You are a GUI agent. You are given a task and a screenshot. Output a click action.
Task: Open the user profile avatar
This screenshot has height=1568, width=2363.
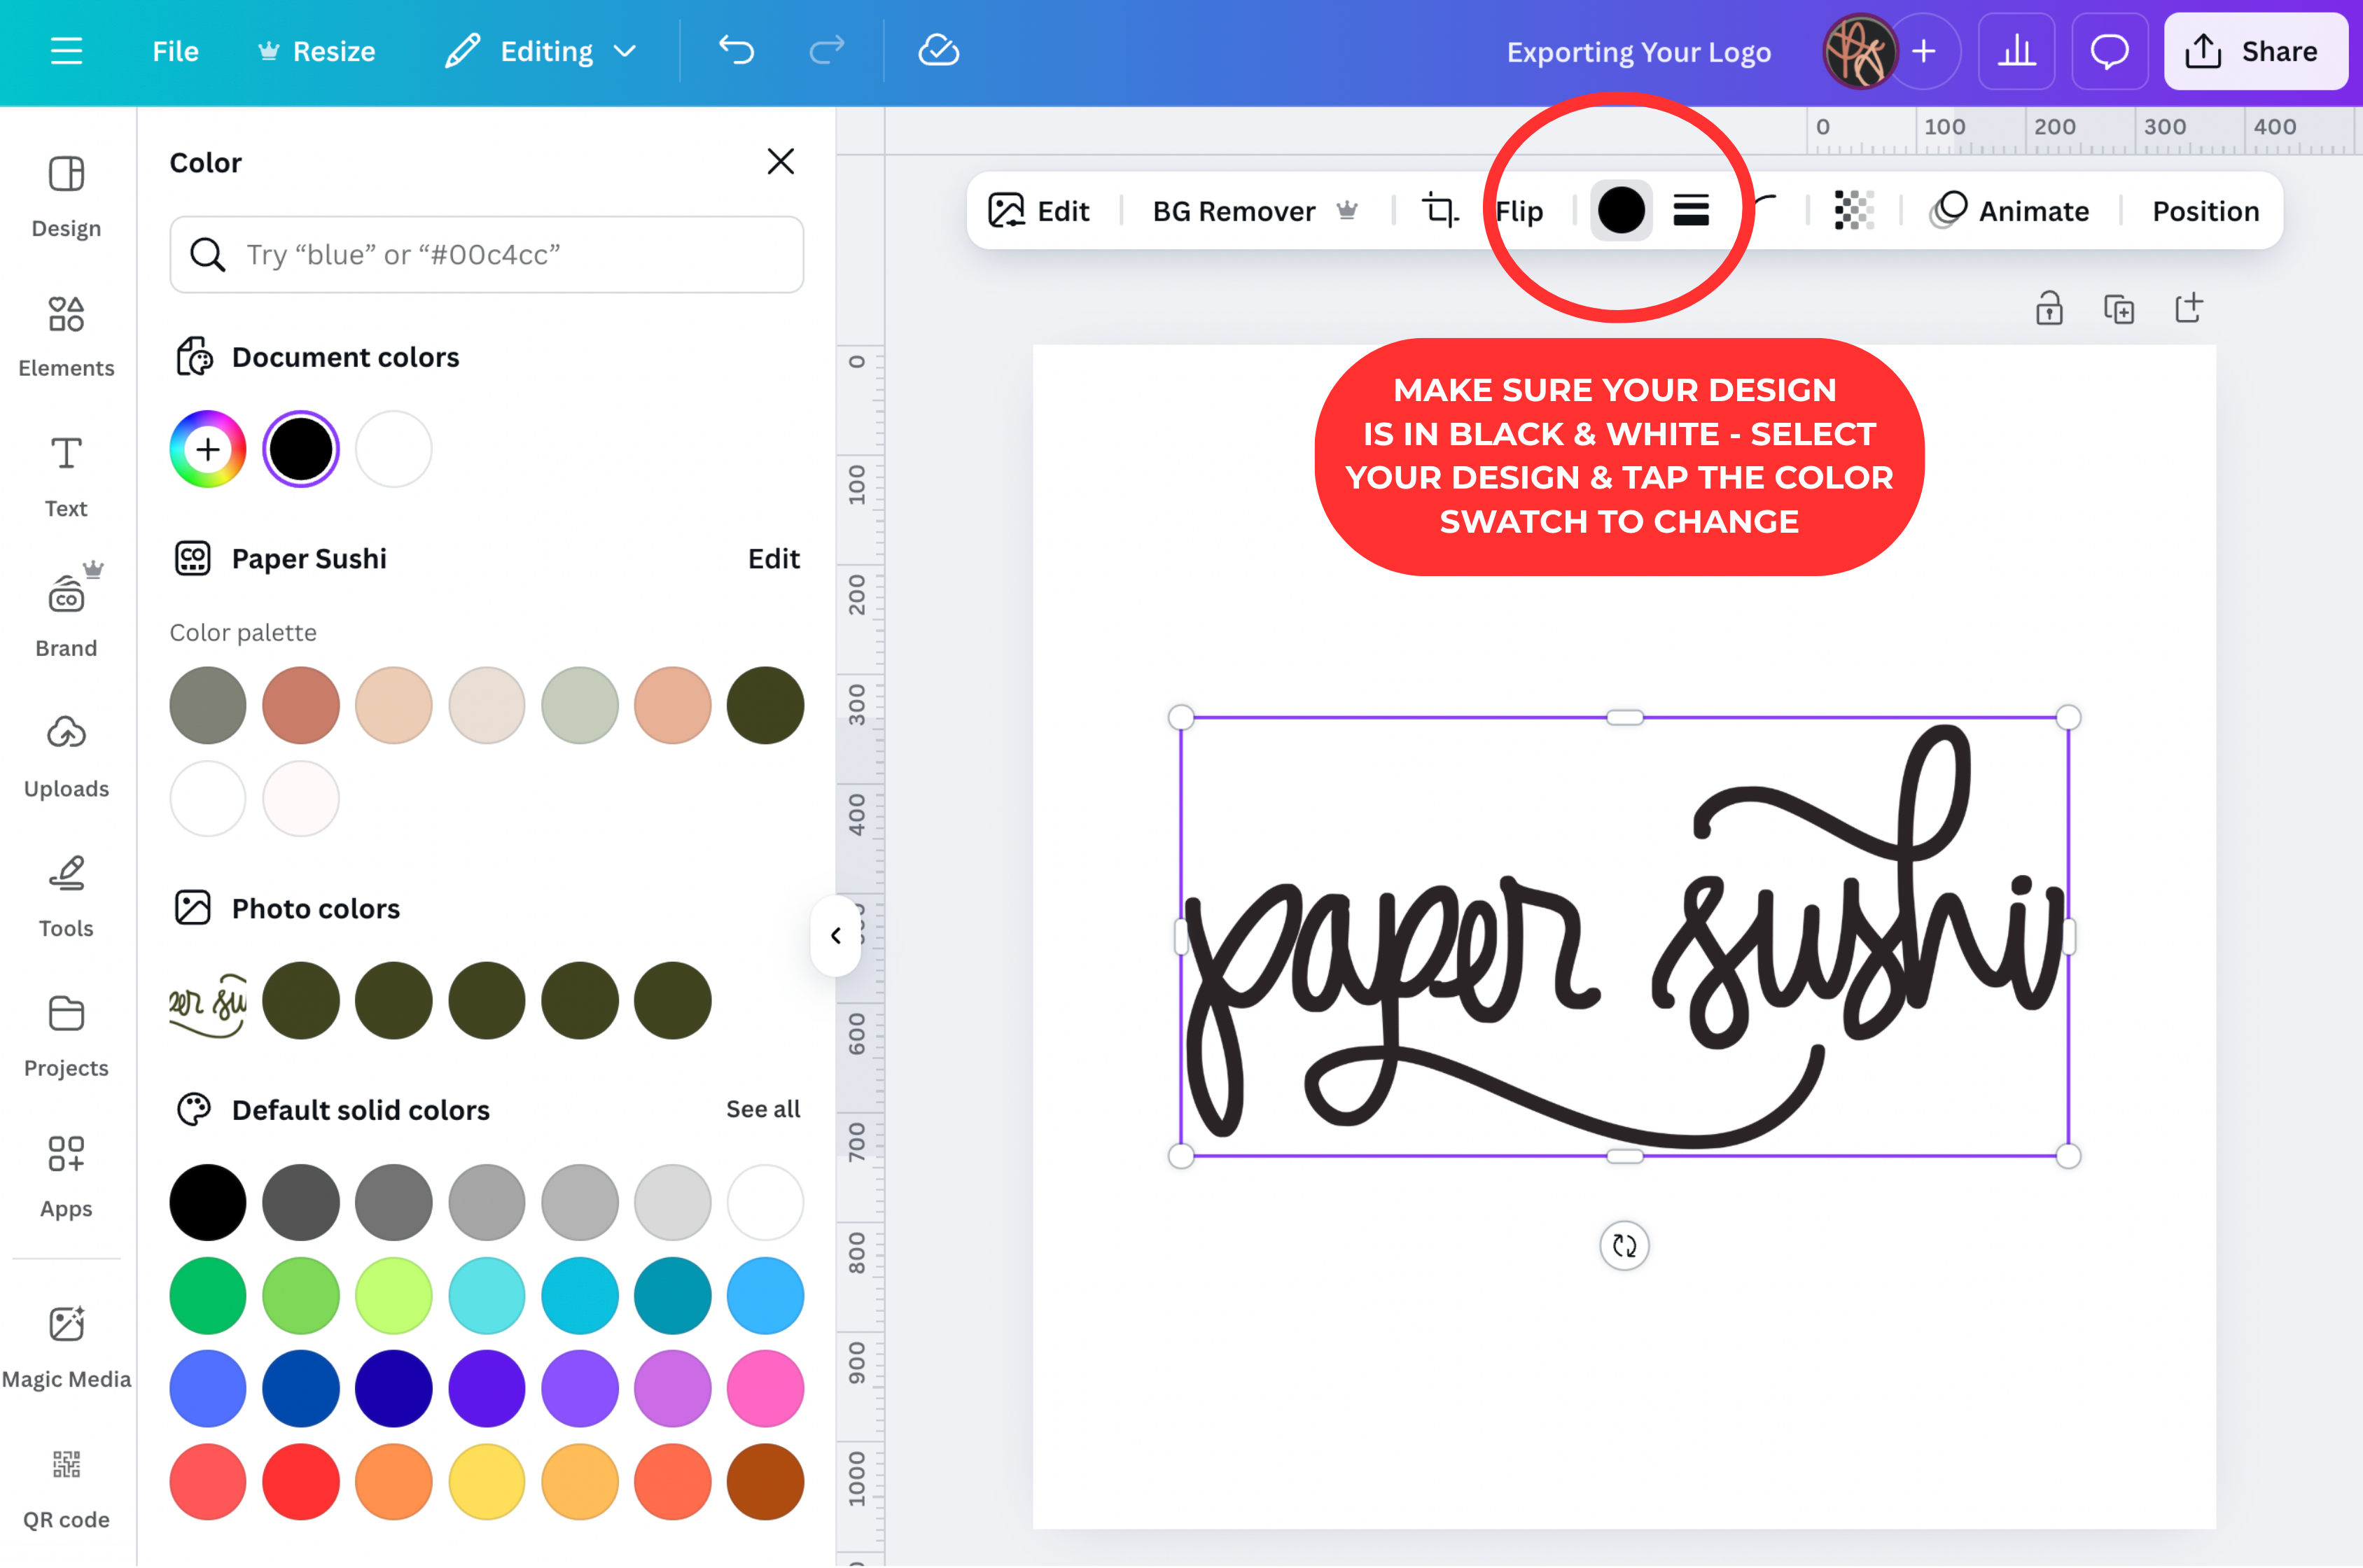1859,51
